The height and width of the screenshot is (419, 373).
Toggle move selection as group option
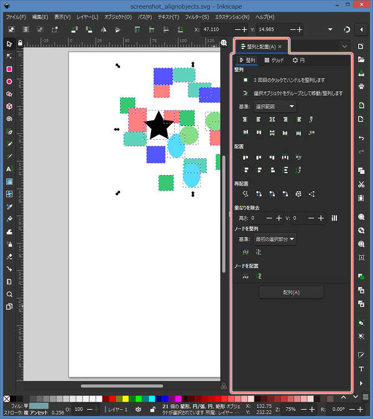(x=246, y=93)
